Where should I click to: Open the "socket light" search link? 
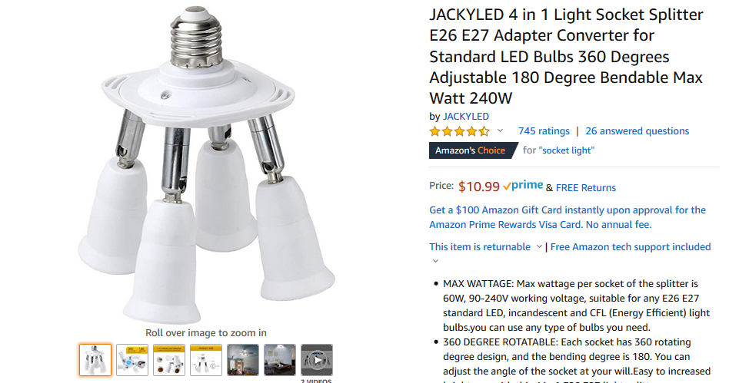point(567,150)
